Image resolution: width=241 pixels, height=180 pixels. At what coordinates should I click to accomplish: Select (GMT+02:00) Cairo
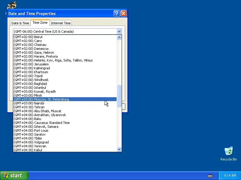coord(65,41)
